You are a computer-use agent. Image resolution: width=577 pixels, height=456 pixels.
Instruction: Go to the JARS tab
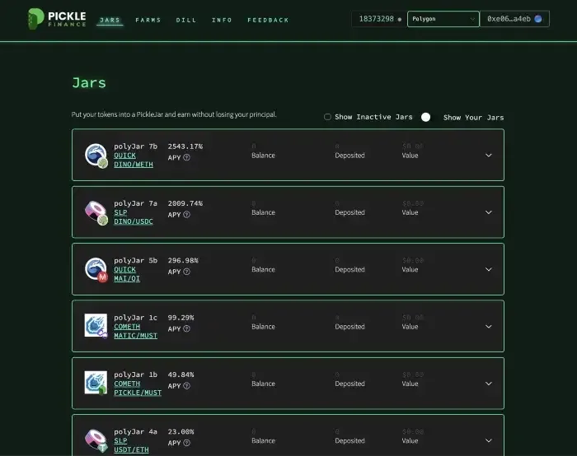(110, 21)
